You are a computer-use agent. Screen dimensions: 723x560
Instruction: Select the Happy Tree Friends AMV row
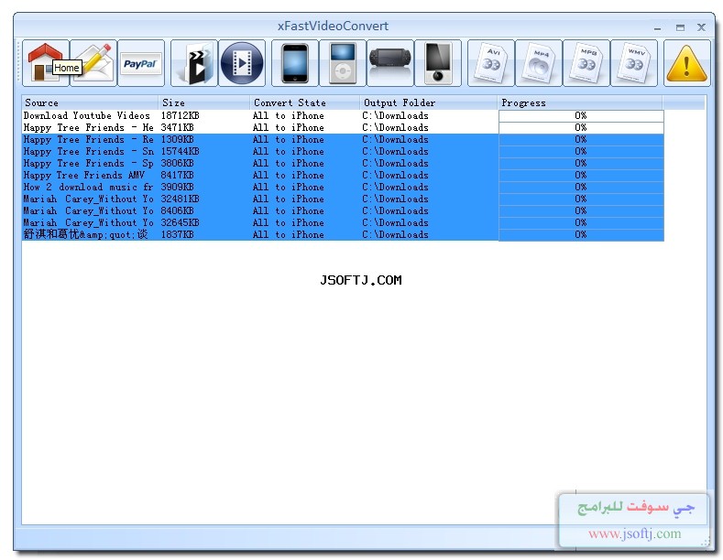(343, 175)
